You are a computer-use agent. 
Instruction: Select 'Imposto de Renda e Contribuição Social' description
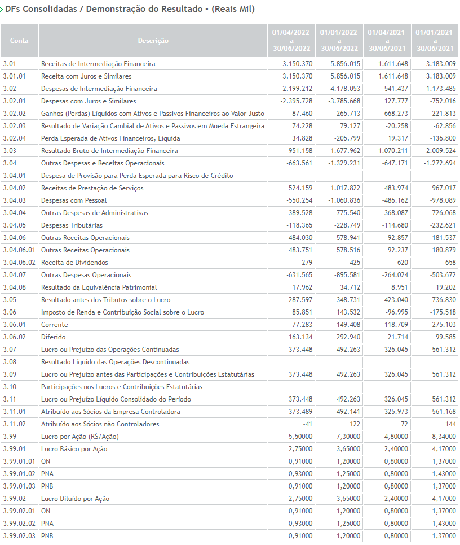pyautogui.click(x=122, y=312)
